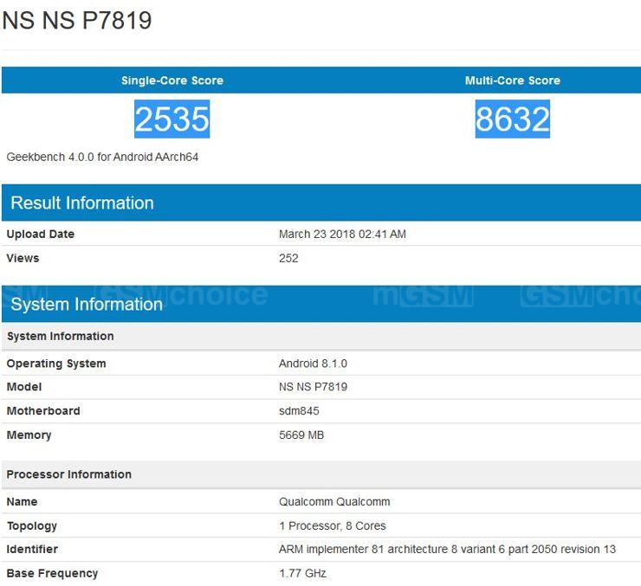Select the Multi-Core Score header
Image resolution: width=641 pixels, height=586 pixels.
512,80
